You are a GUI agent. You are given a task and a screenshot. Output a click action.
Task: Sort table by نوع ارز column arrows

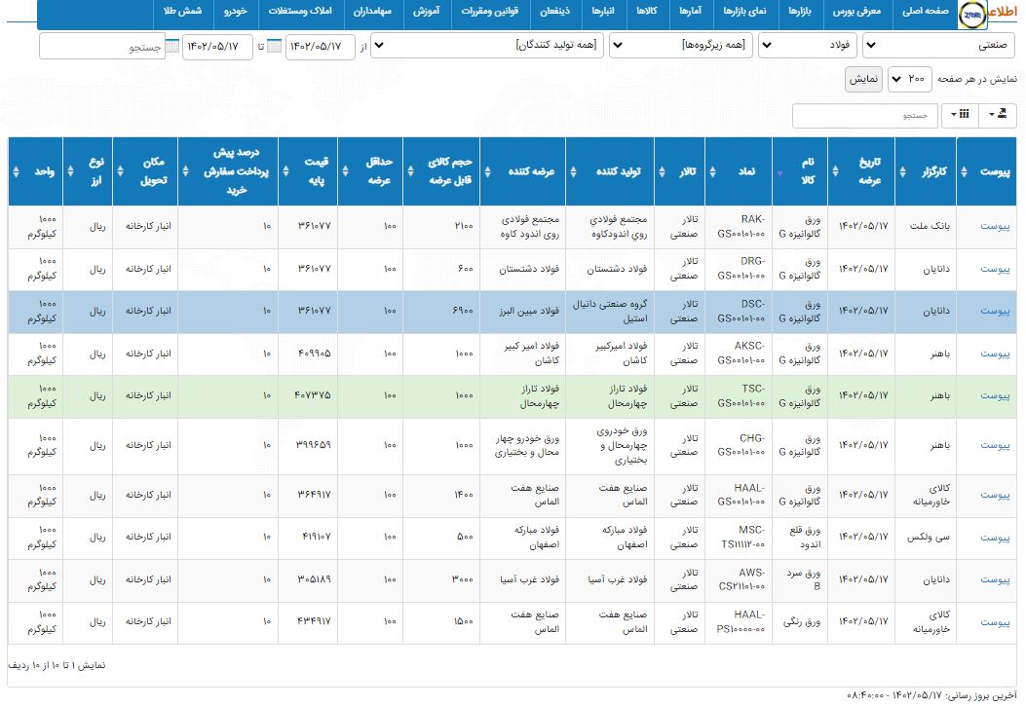[x=70, y=172]
